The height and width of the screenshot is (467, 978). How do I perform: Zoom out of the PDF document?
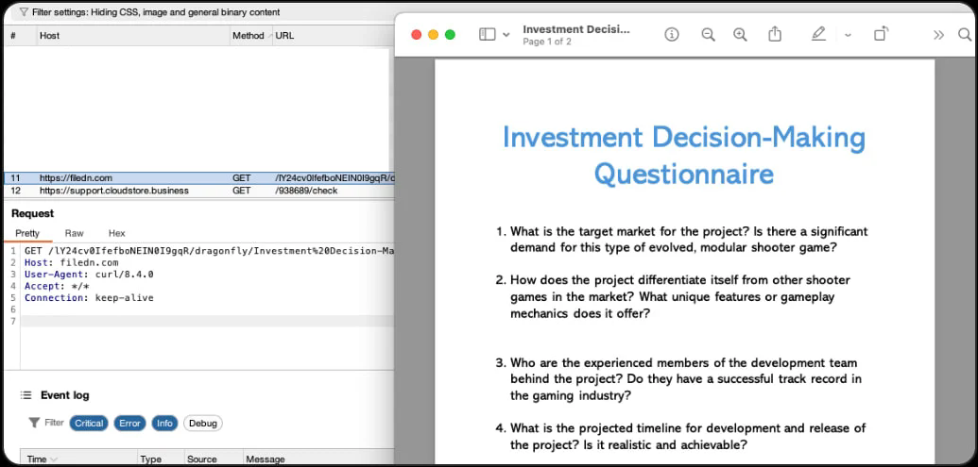click(708, 34)
